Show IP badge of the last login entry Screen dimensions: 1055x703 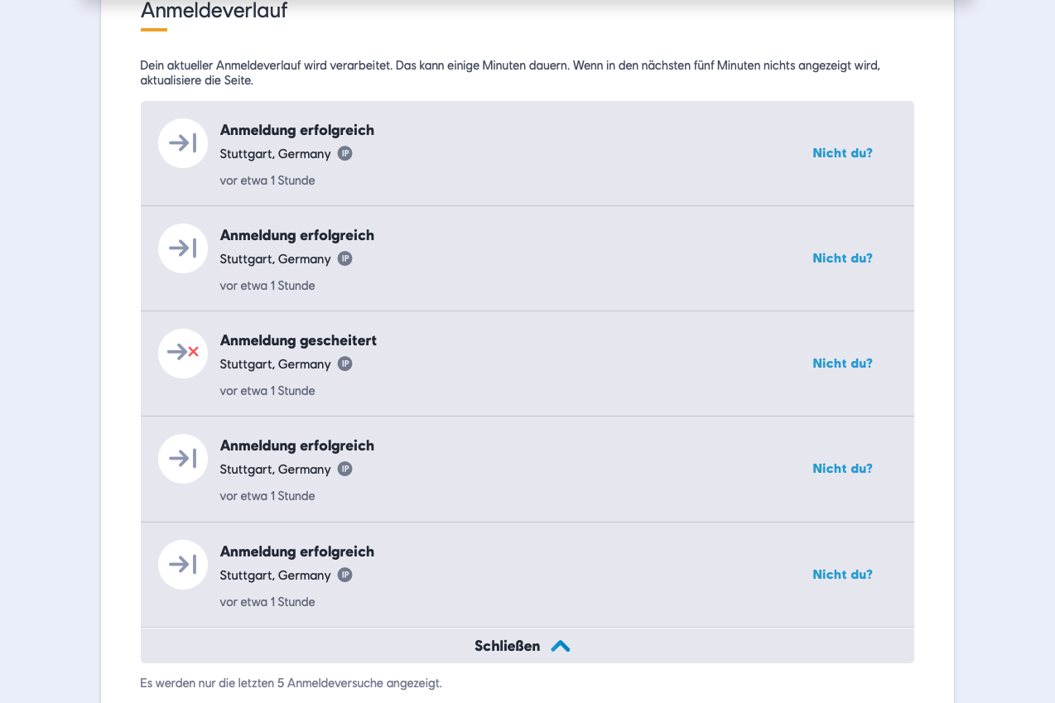pyautogui.click(x=344, y=575)
